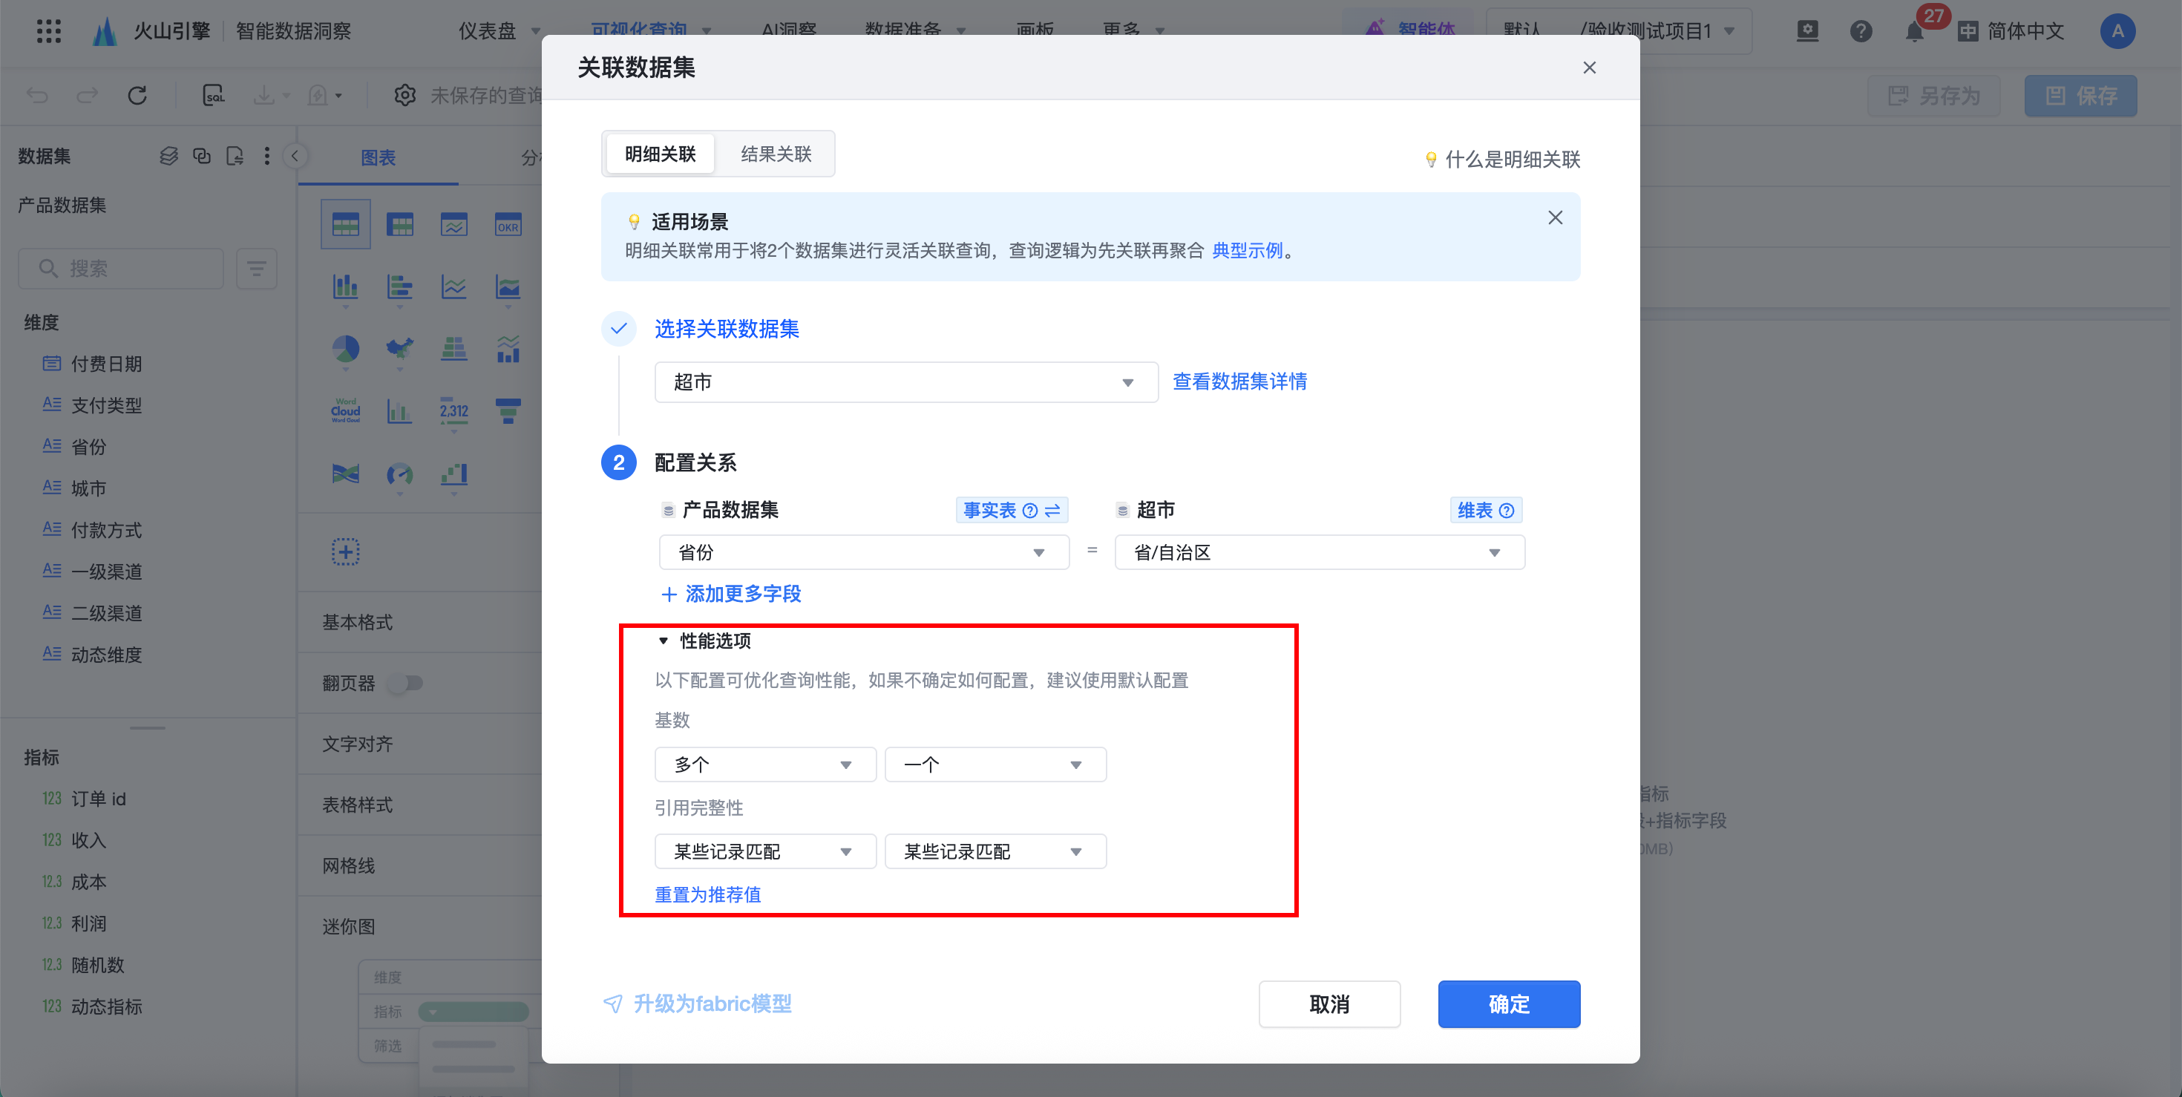Collapse the 性能选项 section
Viewport: 2182px width, 1097px height.
(x=664, y=641)
